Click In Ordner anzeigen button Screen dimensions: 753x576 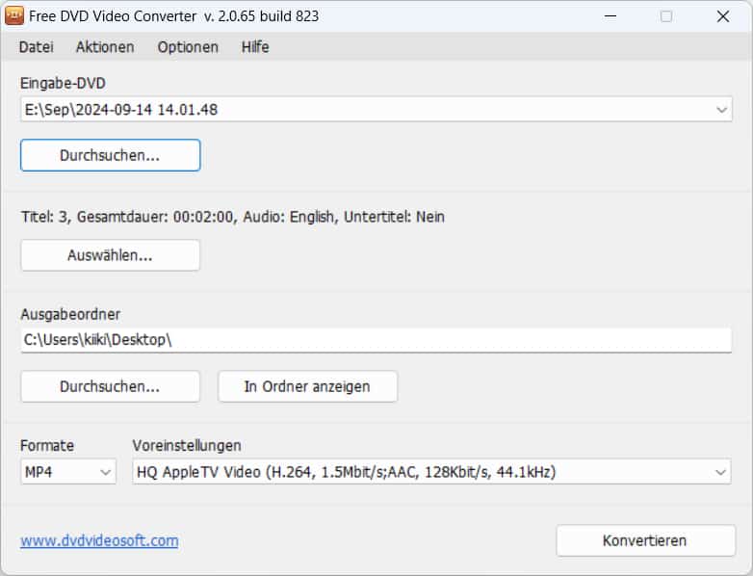click(307, 386)
